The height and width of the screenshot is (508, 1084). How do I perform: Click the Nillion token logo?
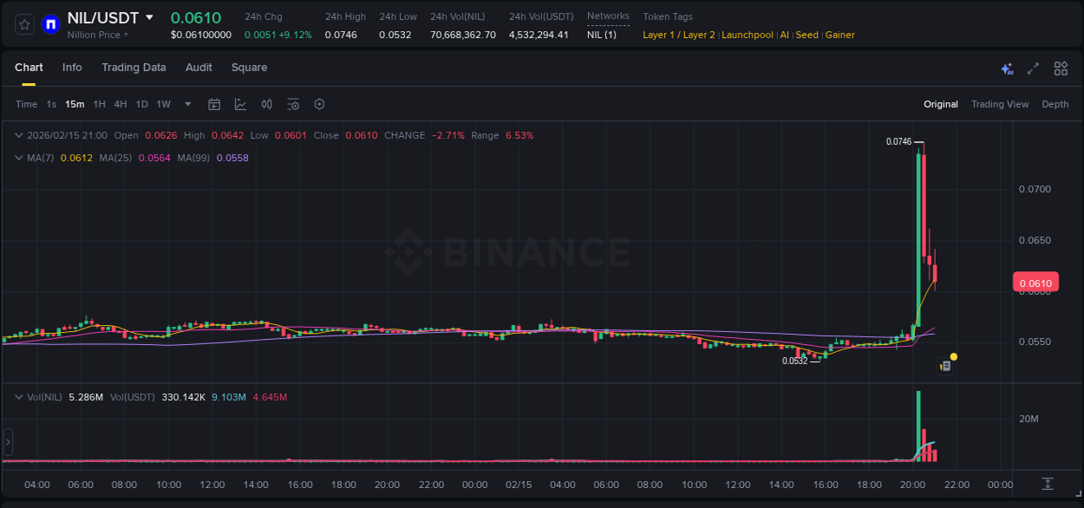tap(50, 23)
